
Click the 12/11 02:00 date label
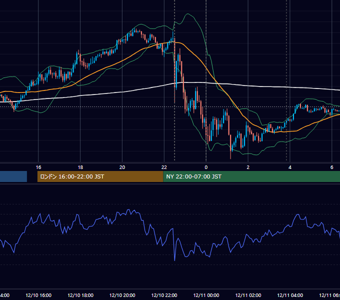[248, 295]
